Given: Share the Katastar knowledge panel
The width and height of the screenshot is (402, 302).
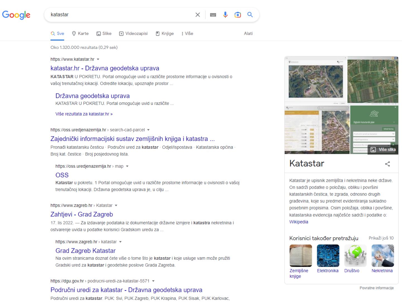Looking at the screenshot, I should coord(387,164).
